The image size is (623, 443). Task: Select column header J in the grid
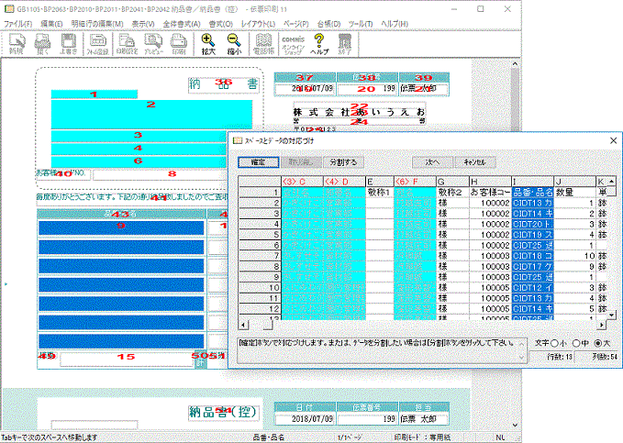[x=574, y=182]
